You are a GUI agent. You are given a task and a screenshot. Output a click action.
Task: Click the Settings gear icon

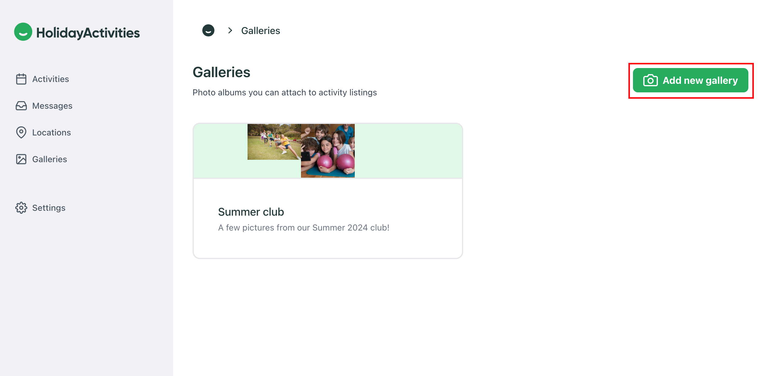(x=21, y=208)
